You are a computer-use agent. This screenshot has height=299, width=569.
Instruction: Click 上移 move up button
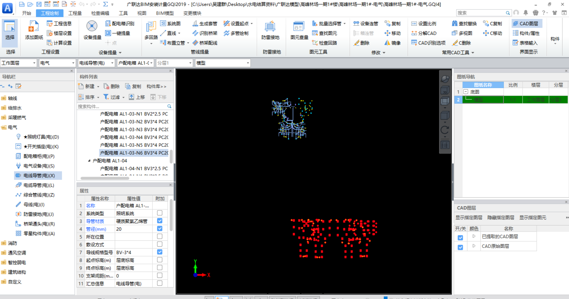(137, 97)
